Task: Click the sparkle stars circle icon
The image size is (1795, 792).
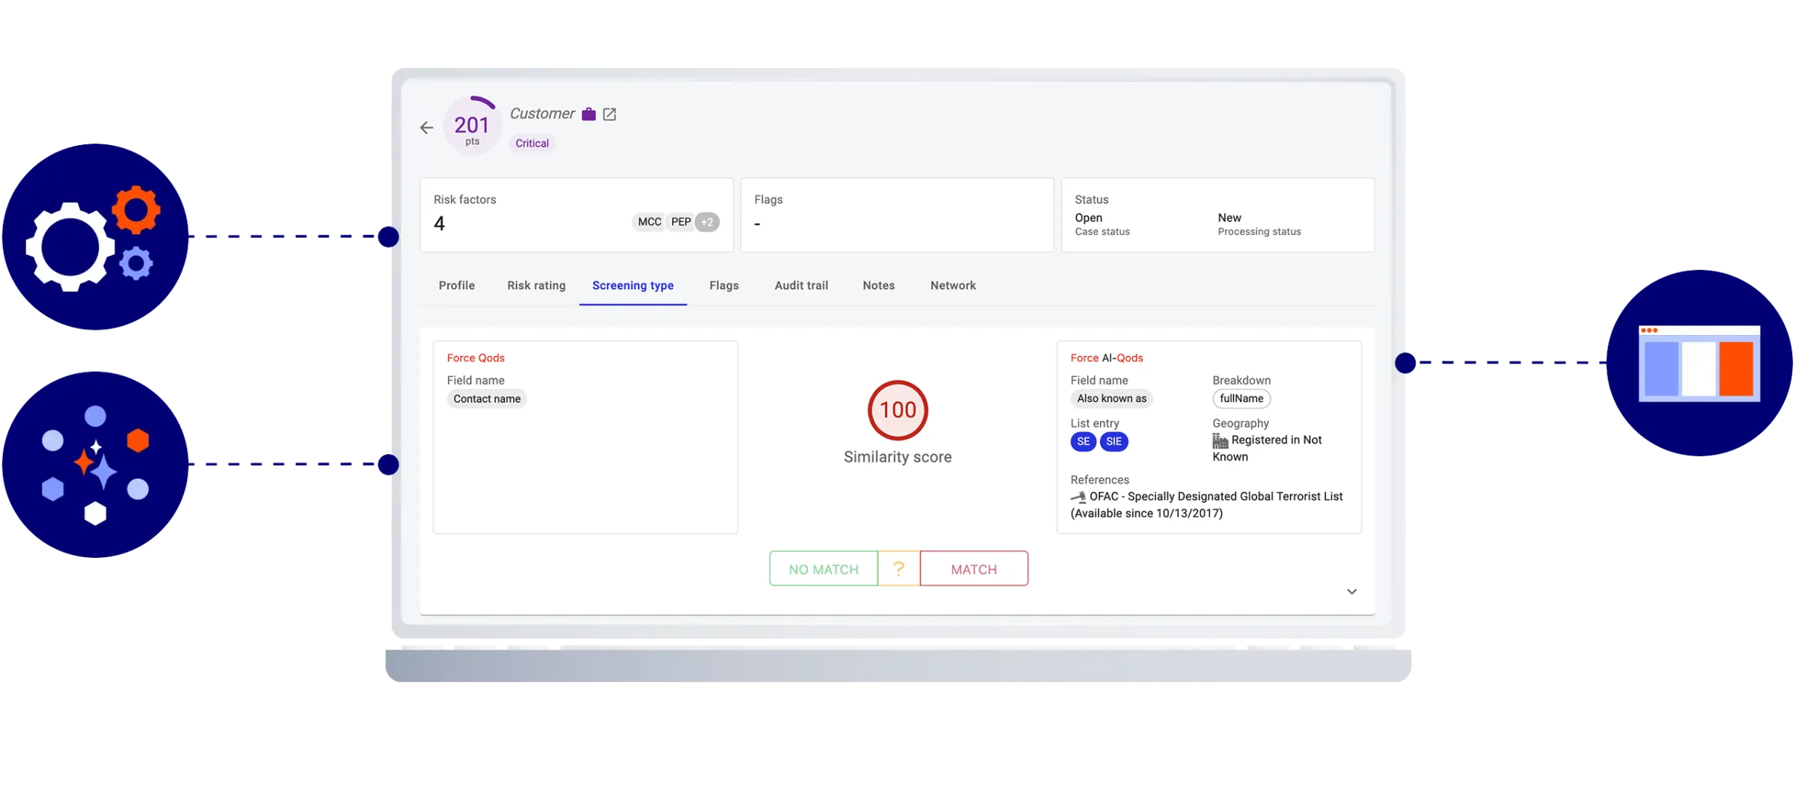Action: (95, 464)
